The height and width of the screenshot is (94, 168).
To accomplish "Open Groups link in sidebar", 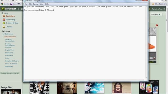I will tap(9, 27).
